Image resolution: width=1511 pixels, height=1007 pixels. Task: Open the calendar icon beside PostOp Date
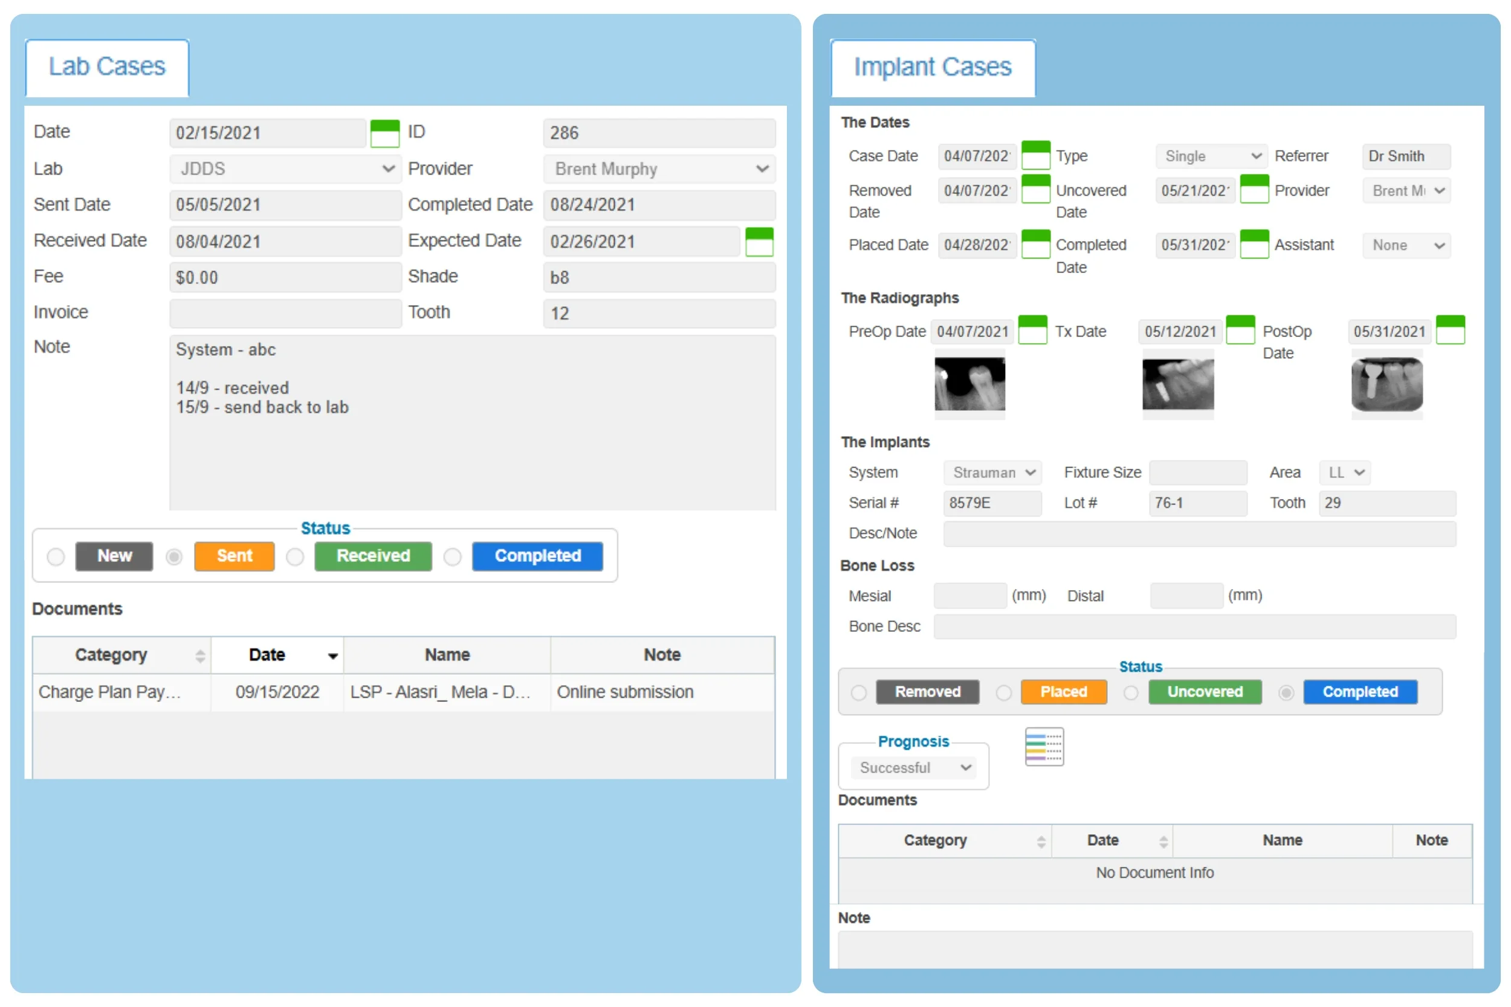(1452, 329)
